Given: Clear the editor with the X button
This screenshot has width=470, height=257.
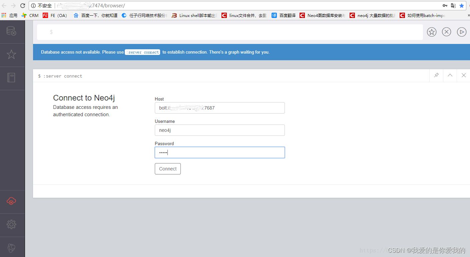Looking at the screenshot, I should pyautogui.click(x=447, y=32).
